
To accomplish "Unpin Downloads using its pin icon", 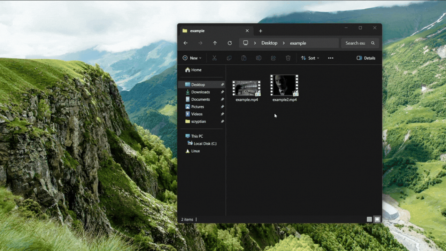I will point(222,92).
